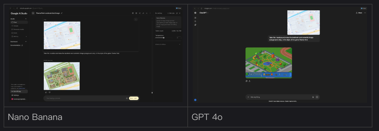
Task: Click the Chat button in the AI Studio browser corner
Action: (x=178, y=8)
